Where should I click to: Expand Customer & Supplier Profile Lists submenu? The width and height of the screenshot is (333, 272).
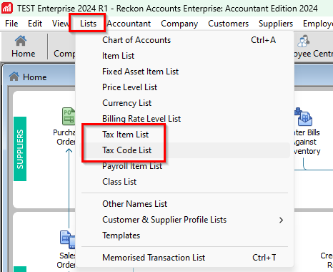click(x=185, y=220)
